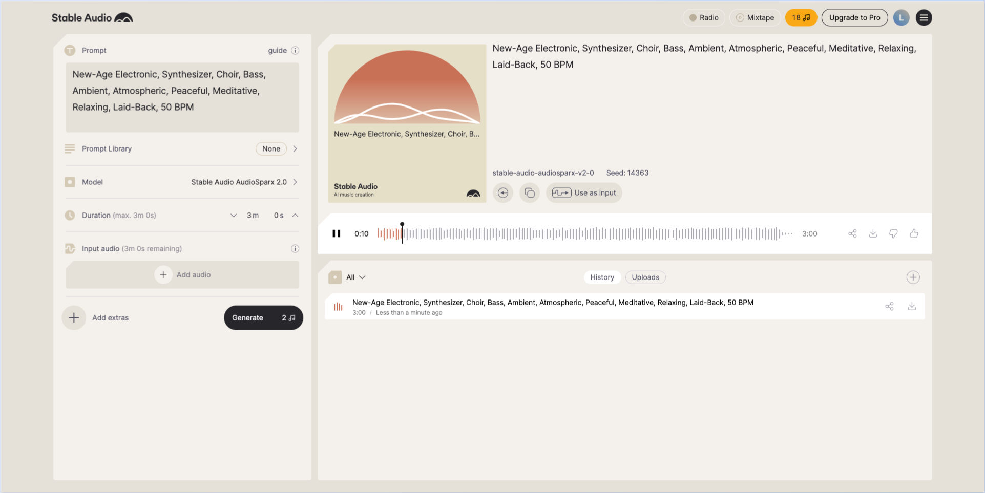Open the hamburger menu icon

click(924, 17)
